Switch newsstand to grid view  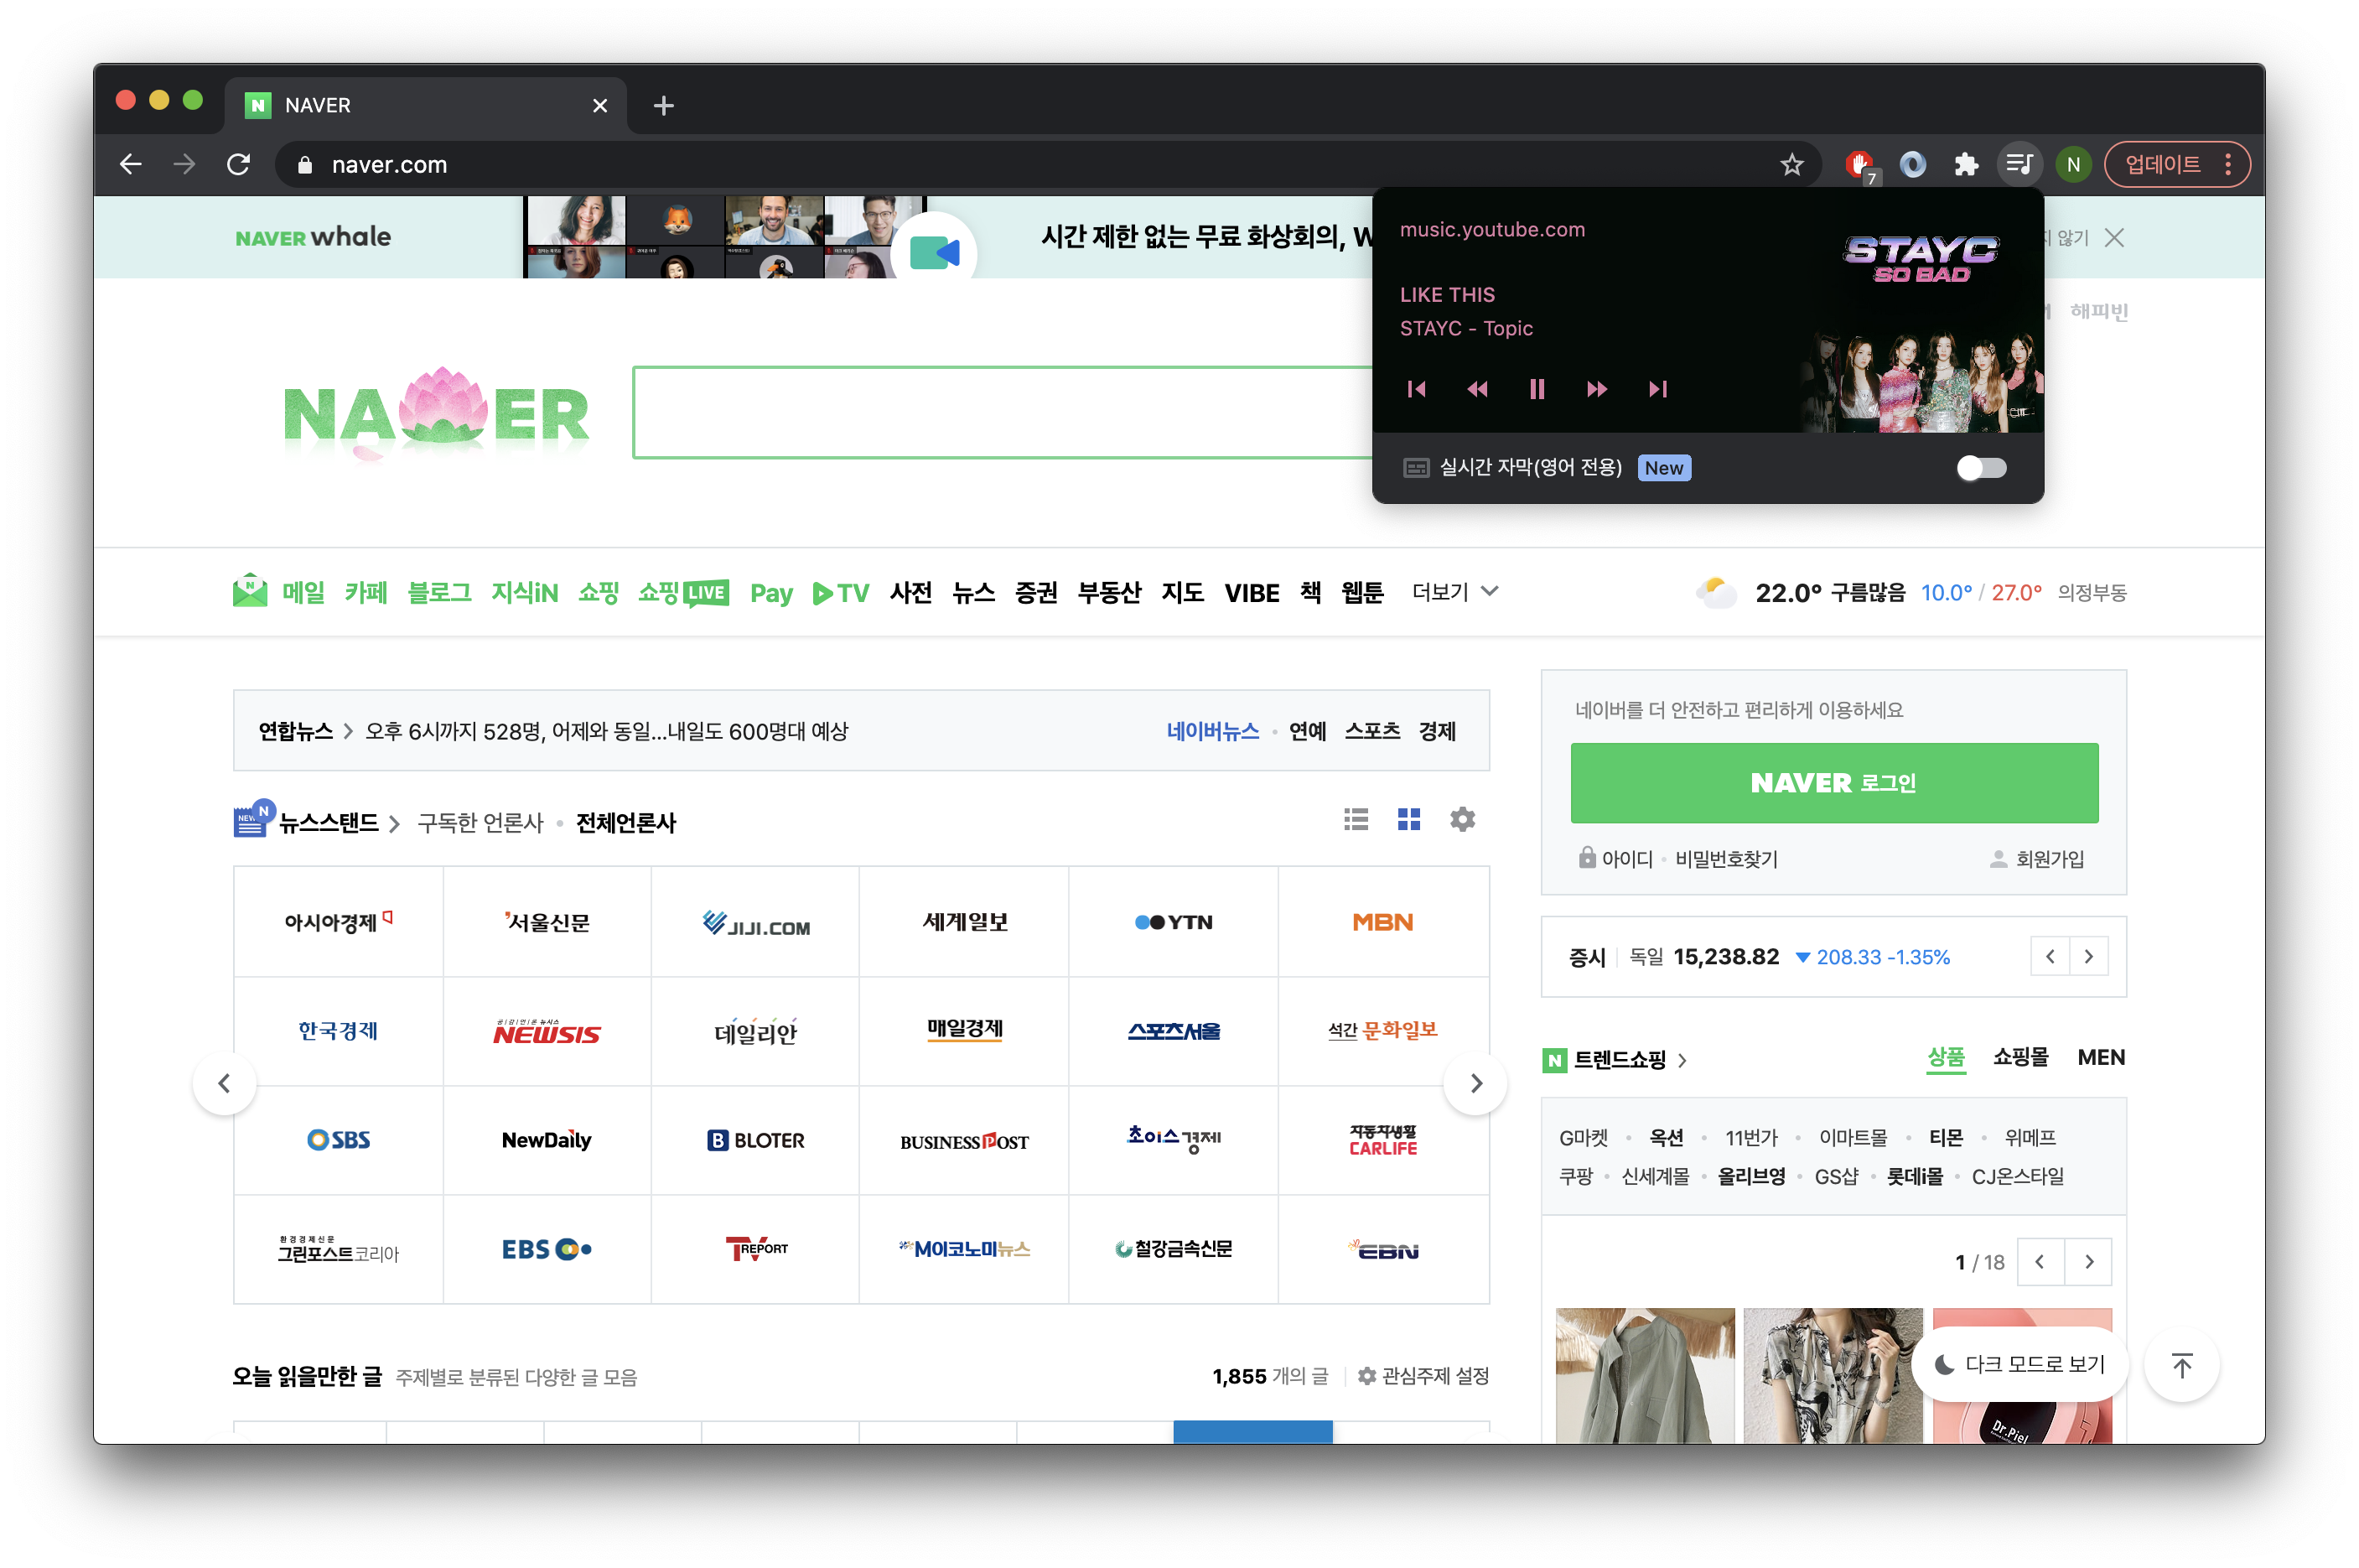pyautogui.click(x=1408, y=820)
